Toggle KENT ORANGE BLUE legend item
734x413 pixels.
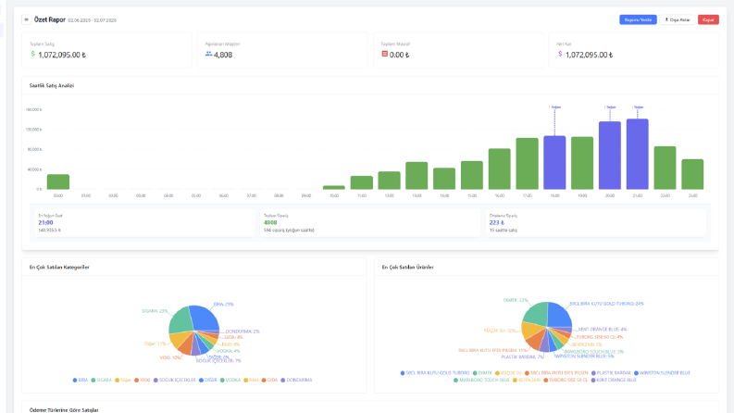pos(614,380)
